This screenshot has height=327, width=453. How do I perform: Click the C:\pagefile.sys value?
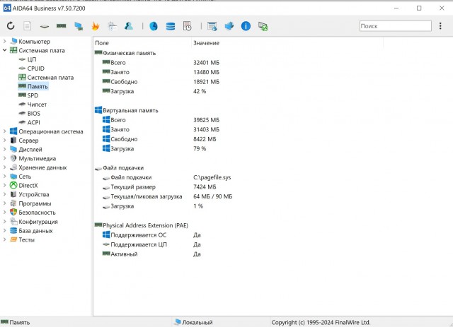212,177
